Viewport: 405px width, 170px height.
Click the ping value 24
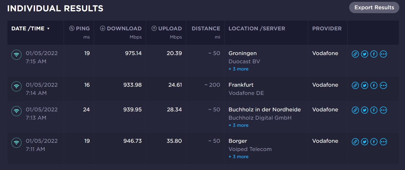(x=86, y=110)
